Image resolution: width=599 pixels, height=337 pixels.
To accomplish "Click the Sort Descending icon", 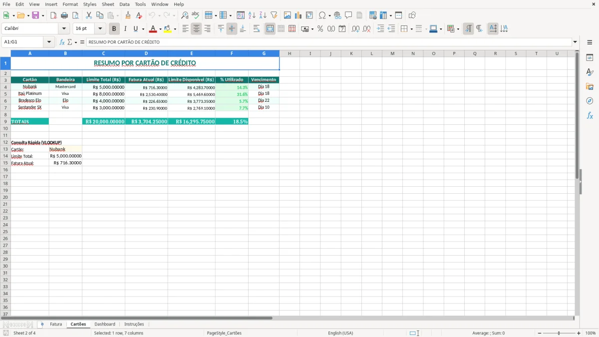I will [x=263, y=15].
